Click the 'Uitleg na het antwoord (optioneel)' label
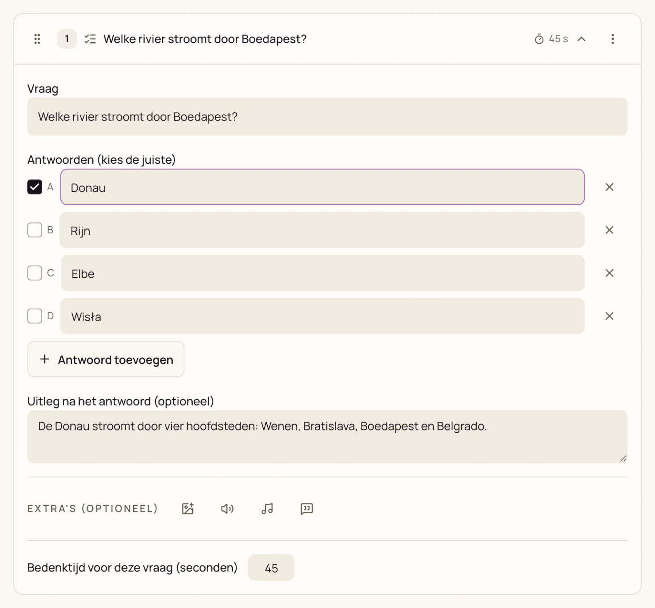This screenshot has width=655, height=608. (121, 402)
